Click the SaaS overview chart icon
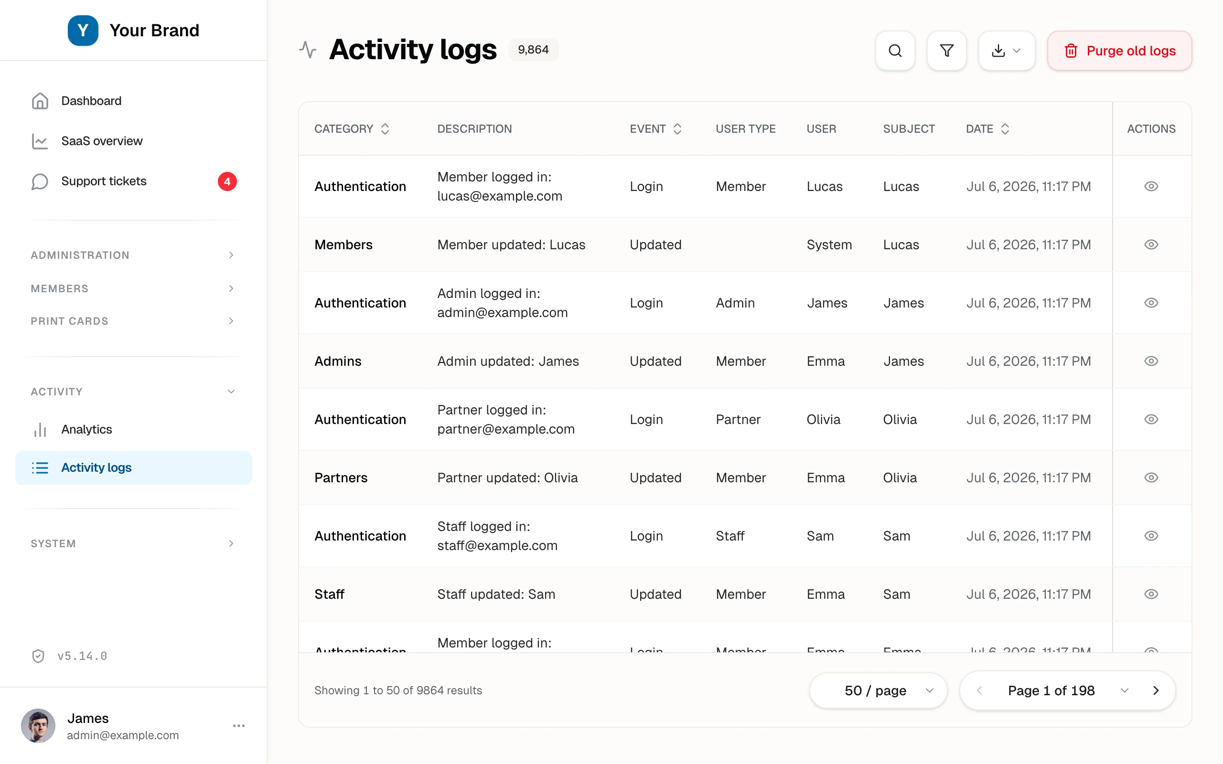The width and height of the screenshot is (1223, 764). pyautogui.click(x=40, y=141)
